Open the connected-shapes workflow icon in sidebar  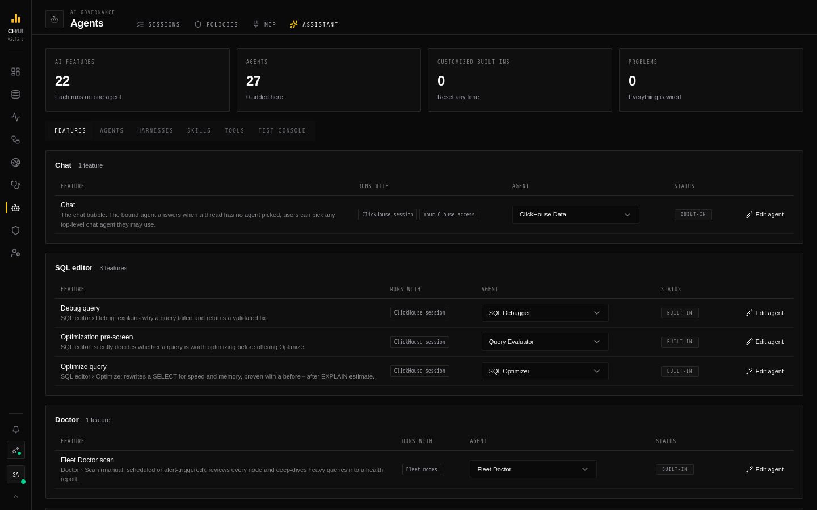[15, 140]
